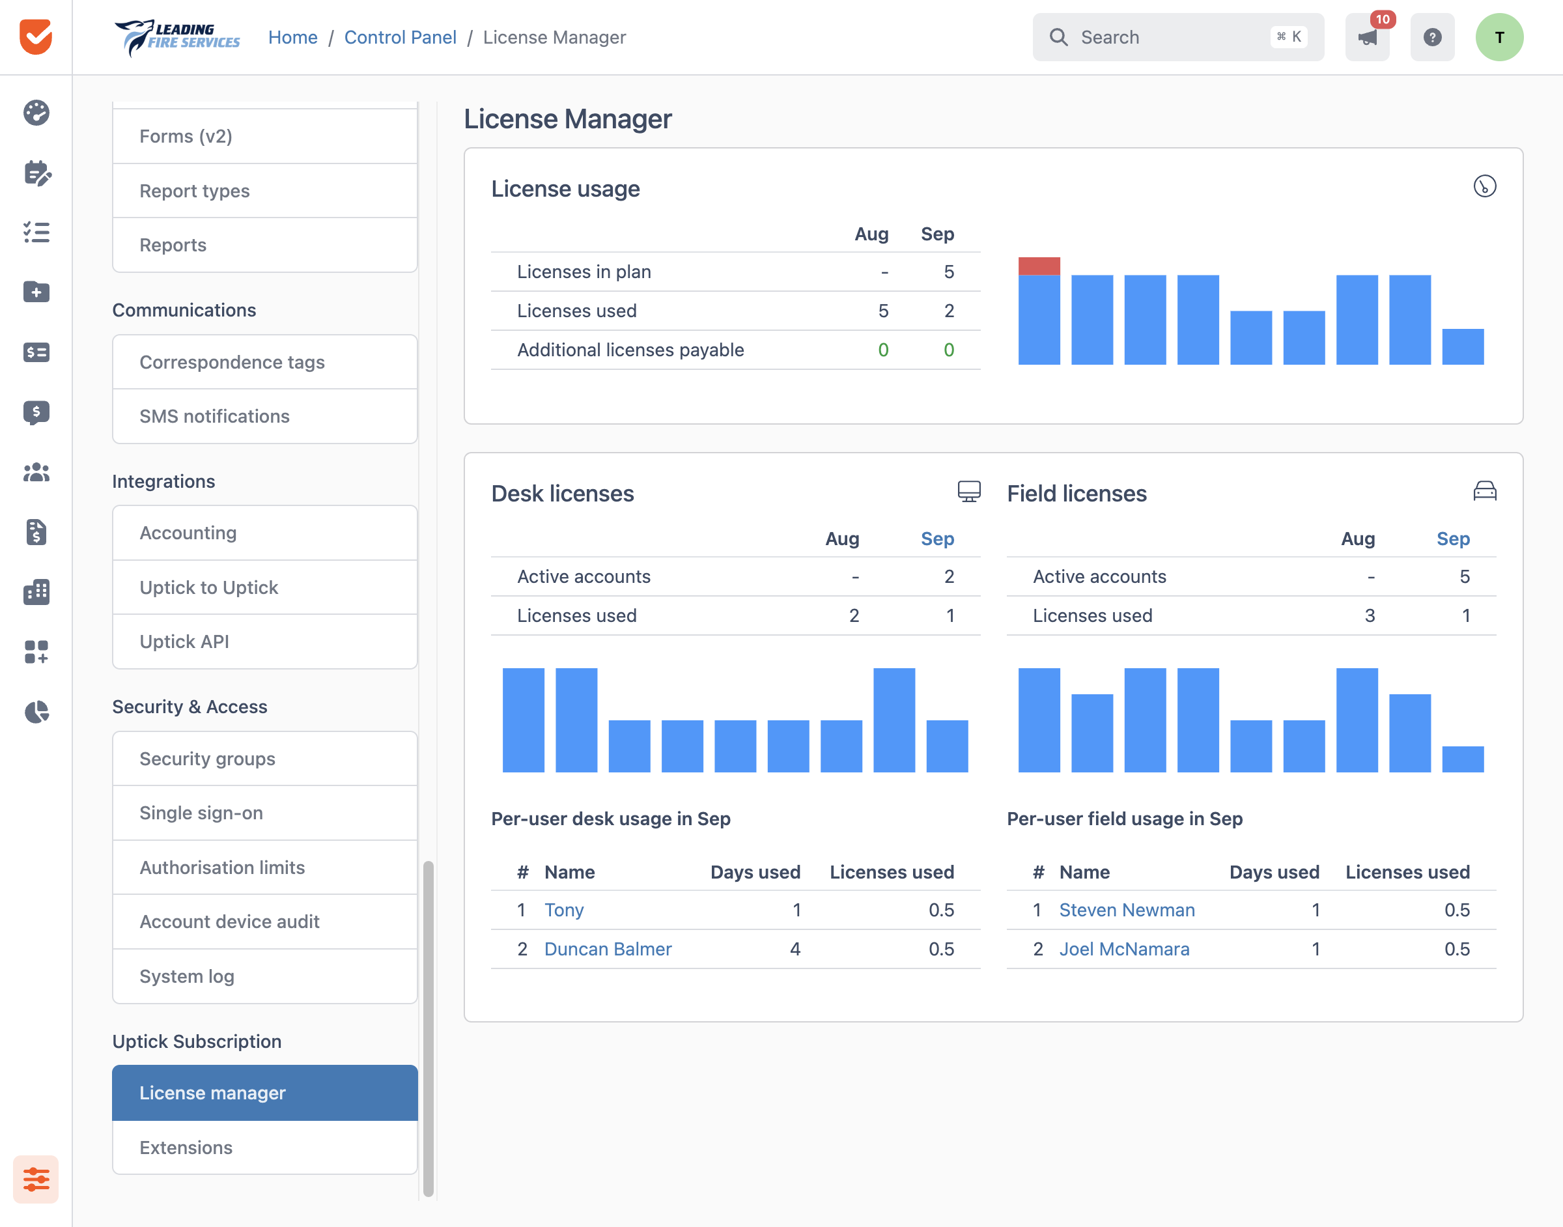Image resolution: width=1563 pixels, height=1227 pixels.
Task: Open the building icon in sidebar
Action: point(36,592)
